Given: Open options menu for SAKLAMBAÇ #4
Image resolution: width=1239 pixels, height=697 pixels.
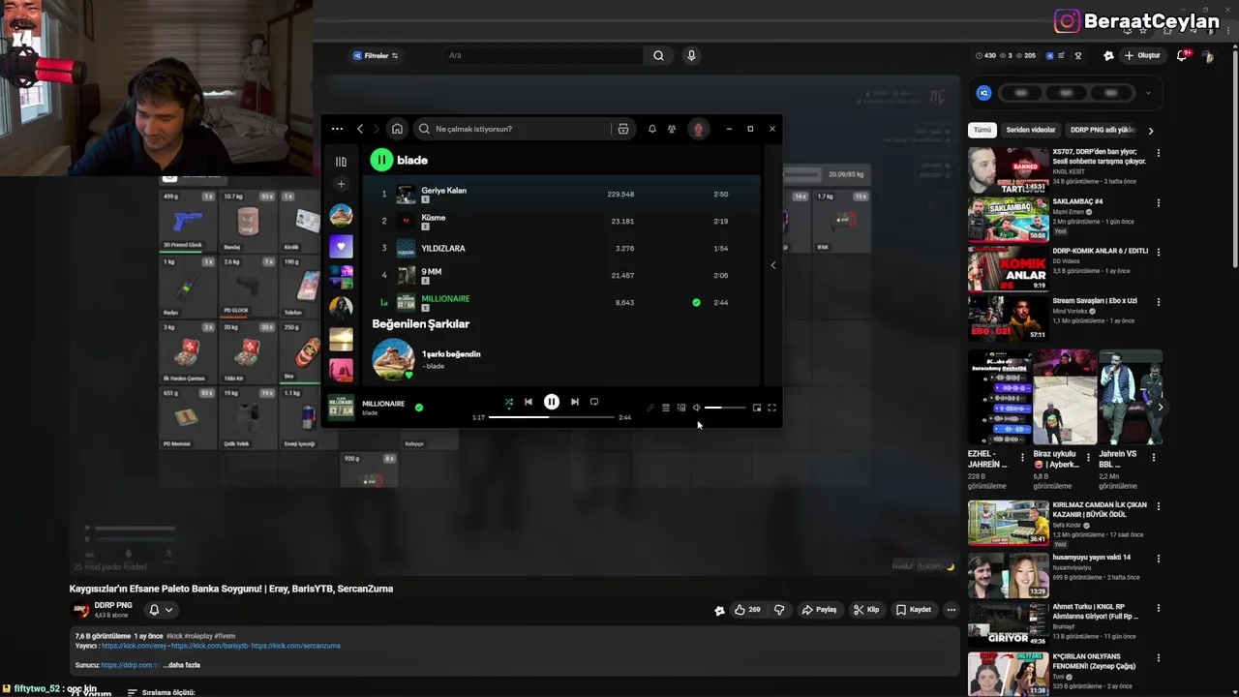Looking at the screenshot, I should coord(1158,202).
